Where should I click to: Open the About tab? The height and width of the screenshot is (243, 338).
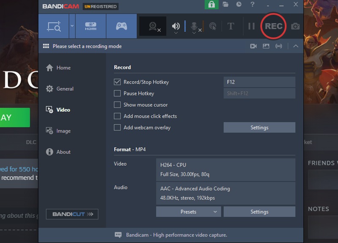[x=58, y=152]
